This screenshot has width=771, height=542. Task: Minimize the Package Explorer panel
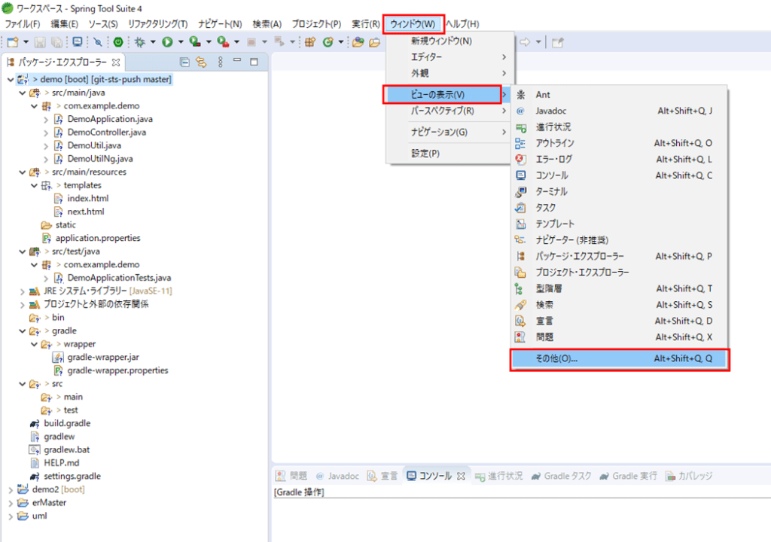click(x=237, y=62)
